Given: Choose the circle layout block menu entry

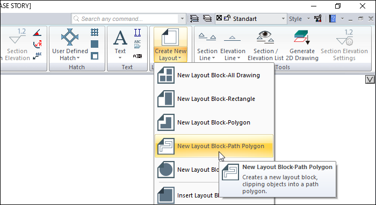Looking at the screenshot, I should 187,170.
